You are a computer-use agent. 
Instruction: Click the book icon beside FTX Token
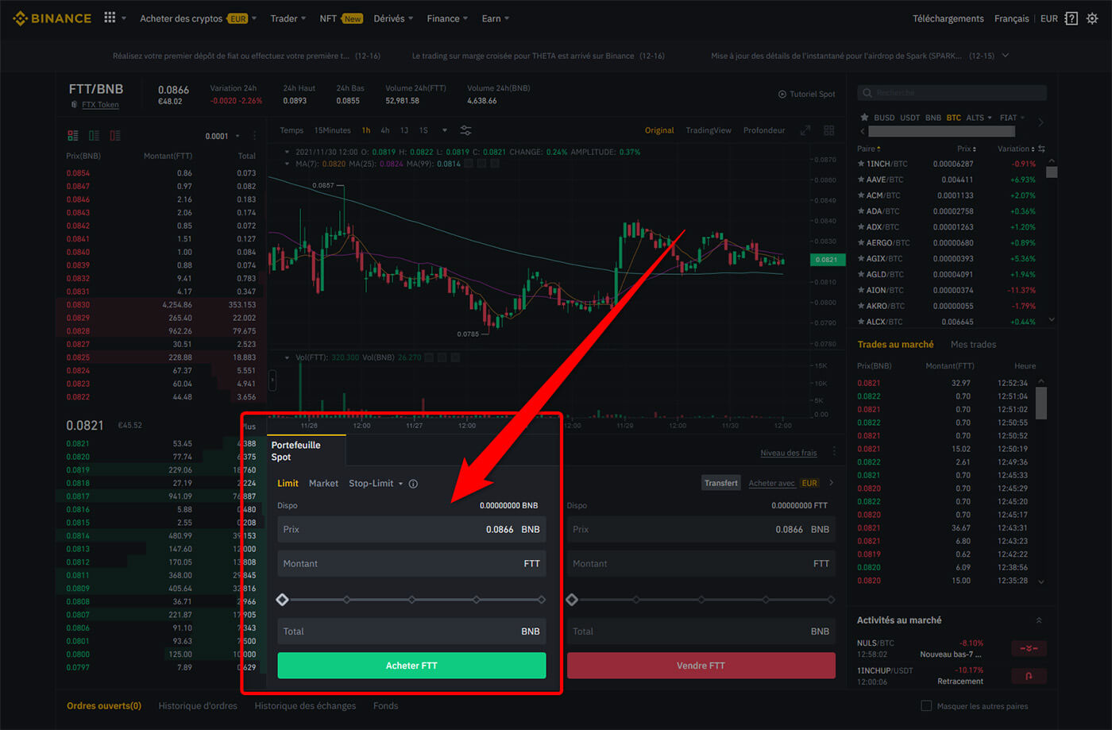click(x=74, y=105)
